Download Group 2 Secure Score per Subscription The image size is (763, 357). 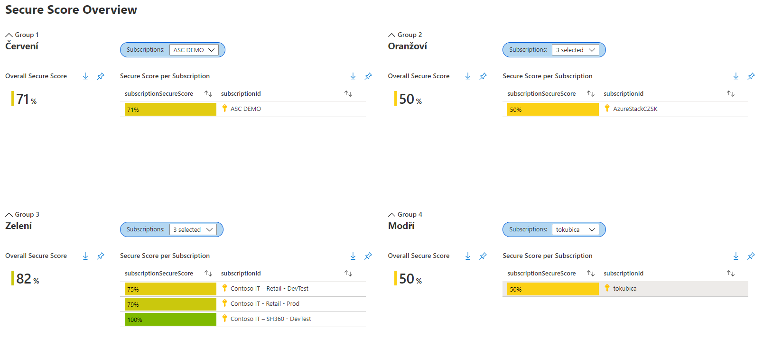coord(735,76)
